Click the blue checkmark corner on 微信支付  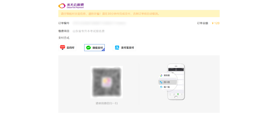pos(103,49)
